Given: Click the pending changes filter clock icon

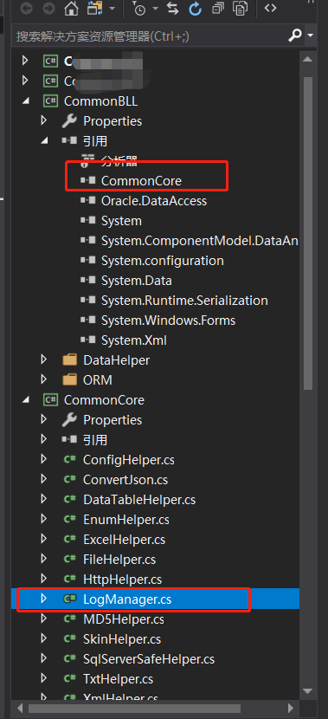Looking at the screenshot, I should [x=139, y=9].
